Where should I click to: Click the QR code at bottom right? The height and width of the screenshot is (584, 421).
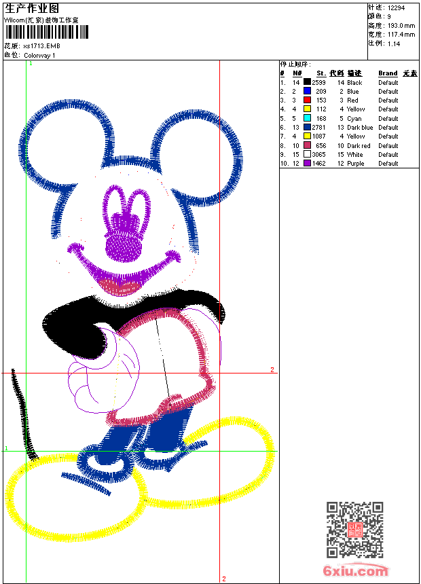coord(355,529)
